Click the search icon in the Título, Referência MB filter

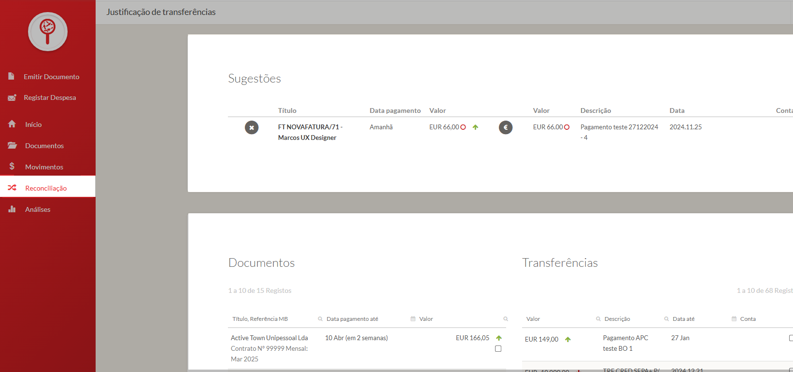pos(320,319)
